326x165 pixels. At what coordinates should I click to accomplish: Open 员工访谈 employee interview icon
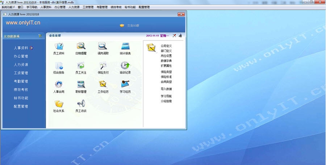(81, 104)
